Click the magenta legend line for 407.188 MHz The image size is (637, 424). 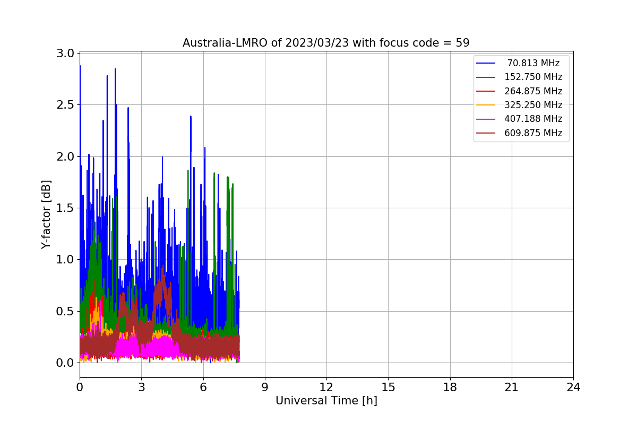pyautogui.click(x=486, y=119)
